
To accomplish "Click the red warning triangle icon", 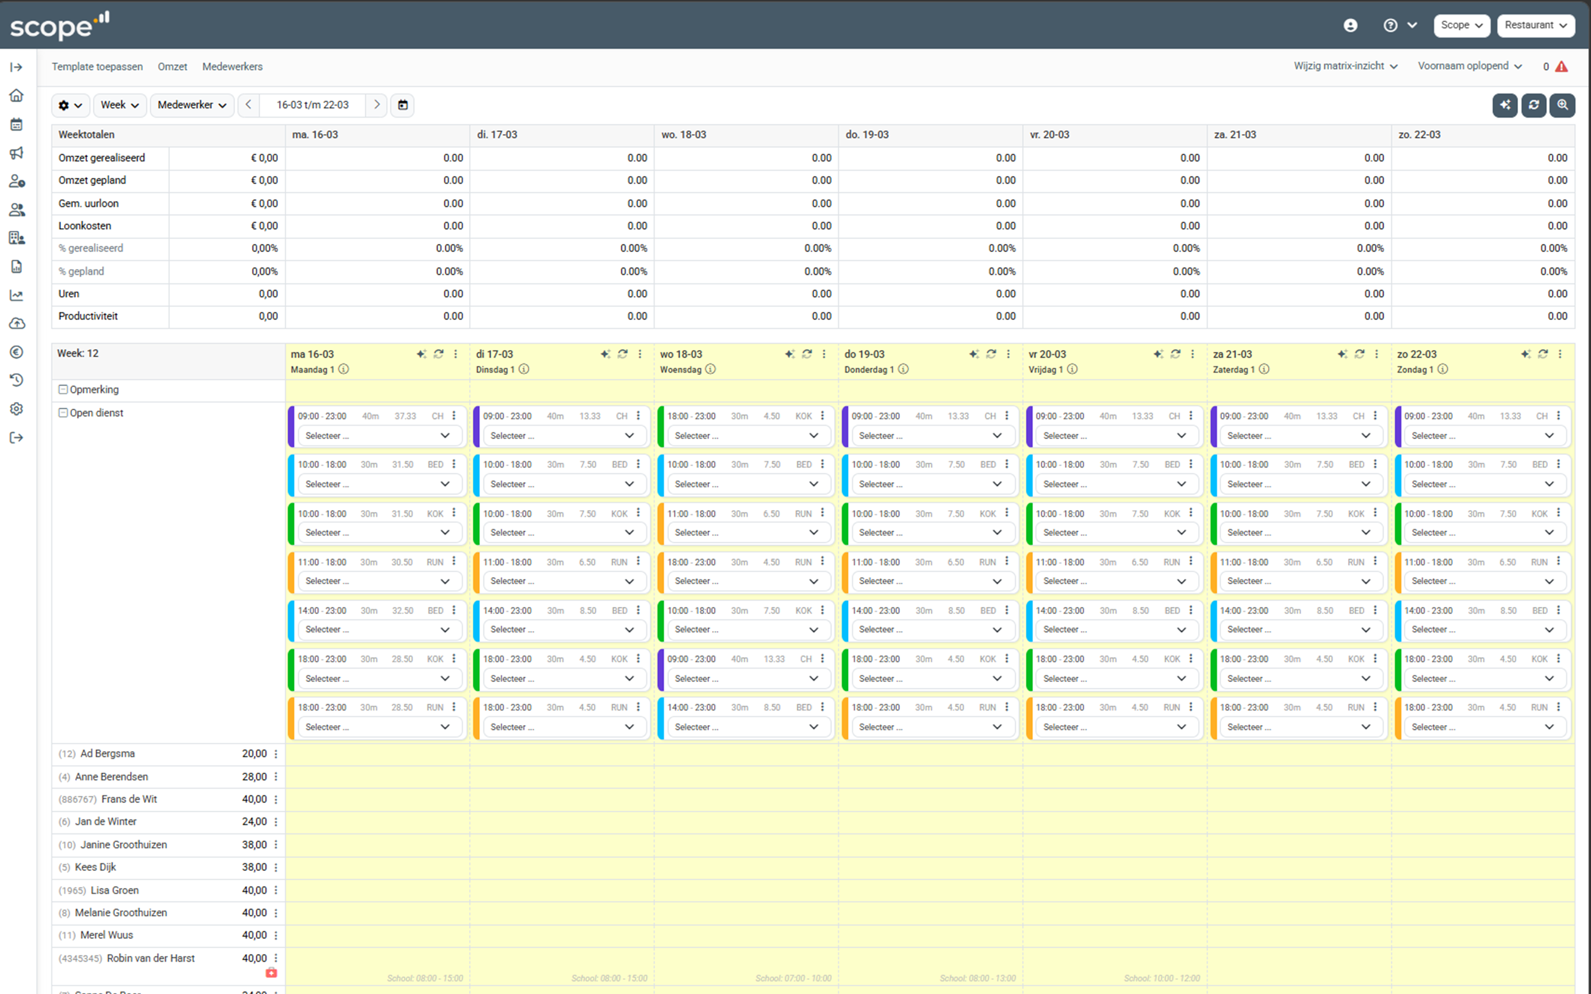I will click(1561, 66).
